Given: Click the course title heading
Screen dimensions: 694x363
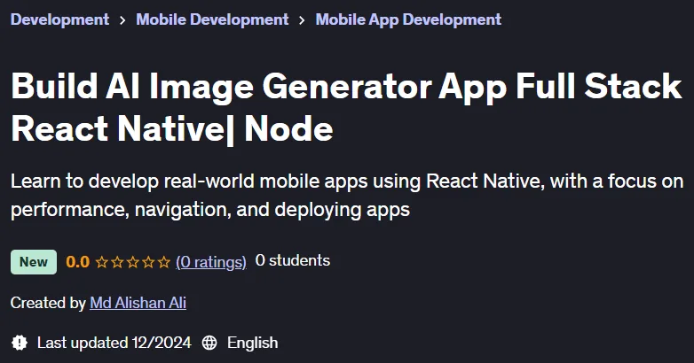Looking at the screenshot, I should tap(346, 107).
